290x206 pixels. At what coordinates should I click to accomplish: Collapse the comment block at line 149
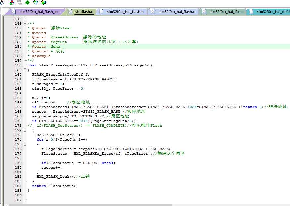click(x=25, y=24)
